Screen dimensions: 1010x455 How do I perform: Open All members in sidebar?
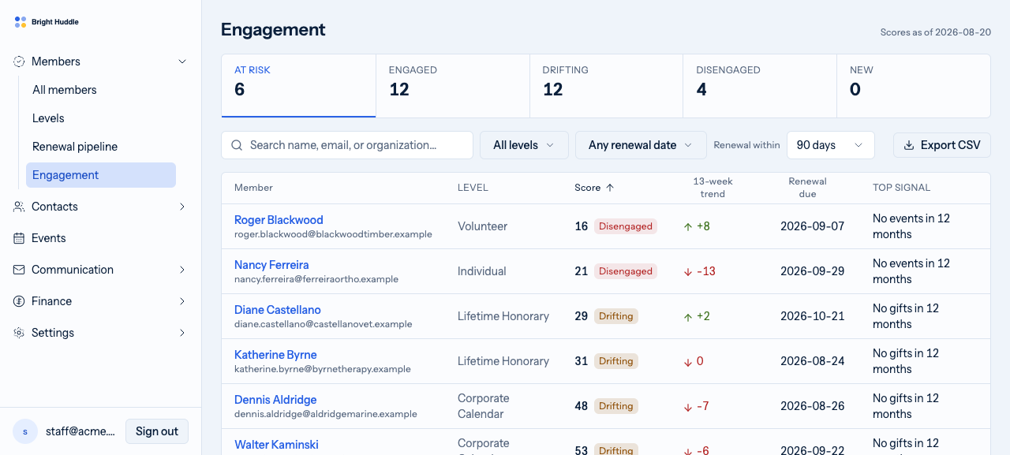point(101,90)
